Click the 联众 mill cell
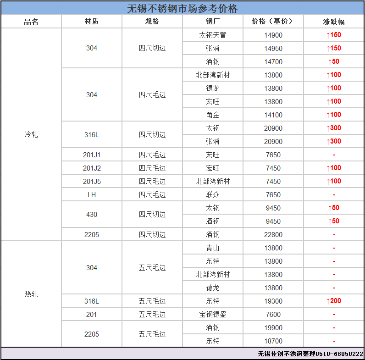The image size is (365, 360). pos(213,194)
